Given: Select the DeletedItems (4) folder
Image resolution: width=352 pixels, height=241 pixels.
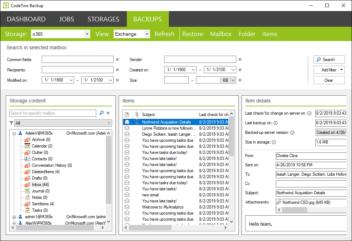Looking at the screenshot, I should (x=46, y=172).
